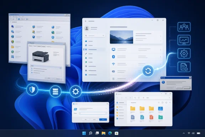Click the server stack circular icon

tap(55, 91)
